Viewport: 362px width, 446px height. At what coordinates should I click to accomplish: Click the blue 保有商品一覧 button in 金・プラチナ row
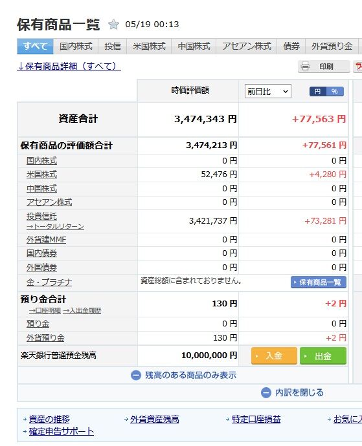pos(319,282)
